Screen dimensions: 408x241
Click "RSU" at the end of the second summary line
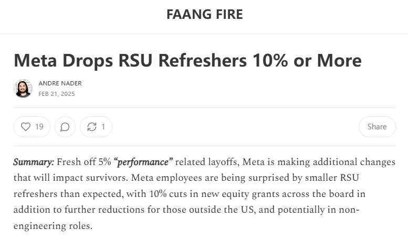tap(350, 178)
